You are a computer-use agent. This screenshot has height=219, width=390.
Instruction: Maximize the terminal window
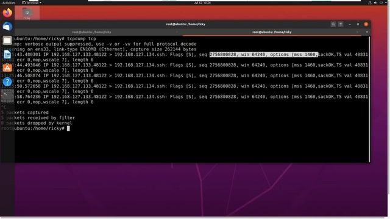point(358,24)
